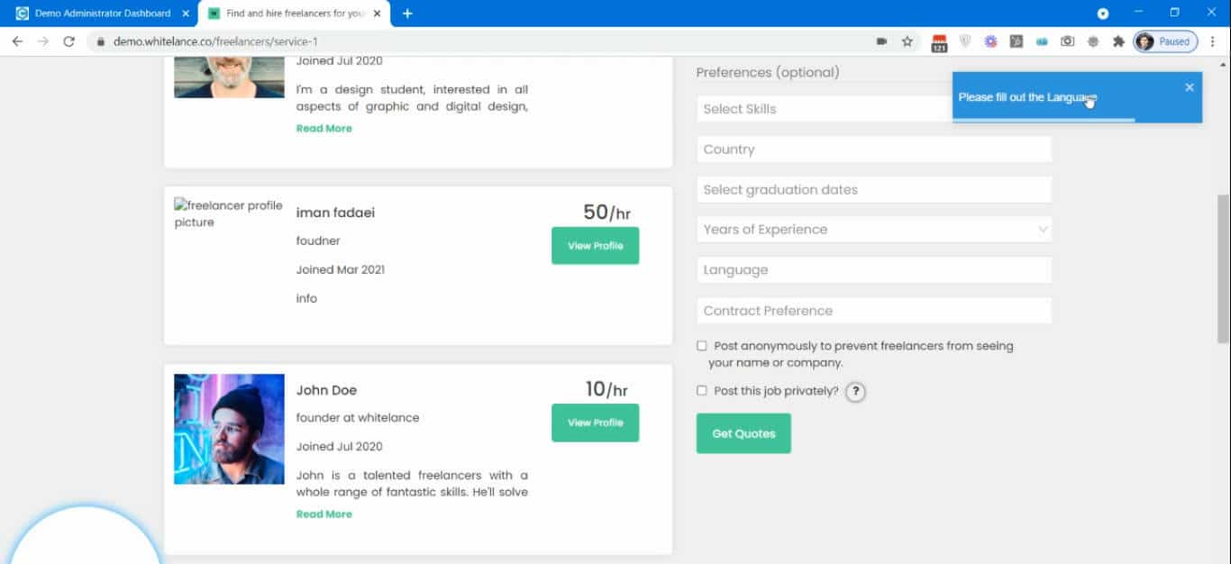Tick the Post this job privately checkbox
Image resolution: width=1231 pixels, height=564 pixels.
coord(702,391)
